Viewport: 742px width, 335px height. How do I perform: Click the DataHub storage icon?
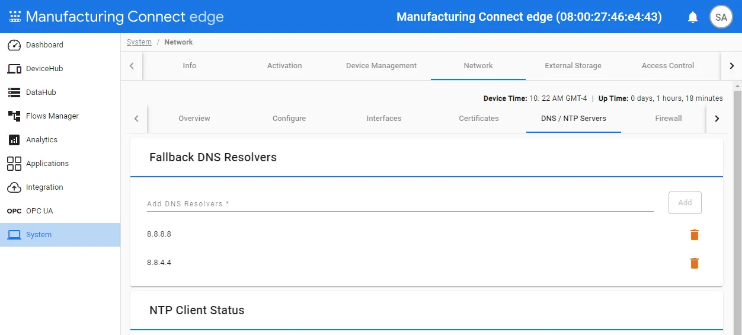[x=14, y=92]
